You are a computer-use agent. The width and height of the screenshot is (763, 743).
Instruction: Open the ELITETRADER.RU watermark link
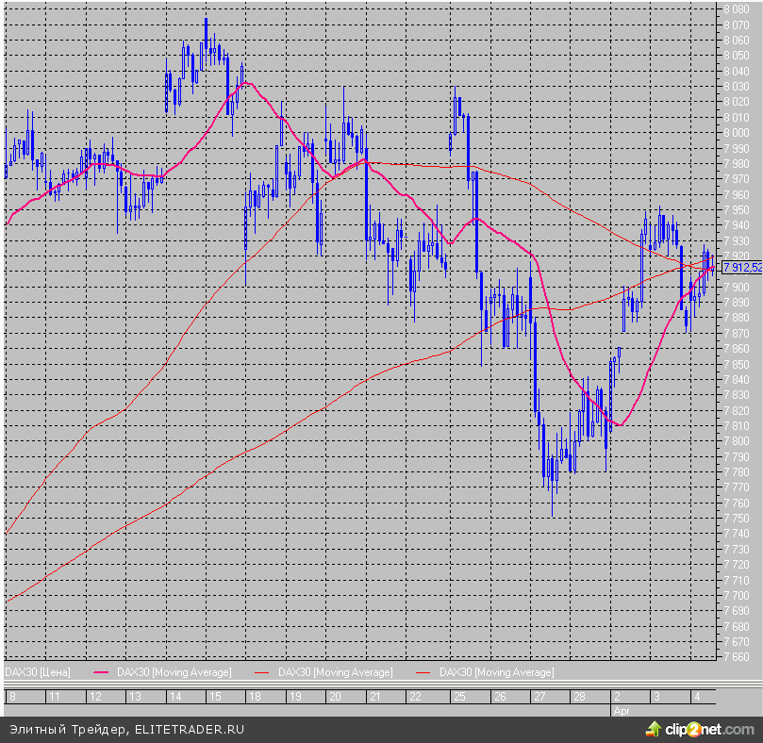(190, 729)
